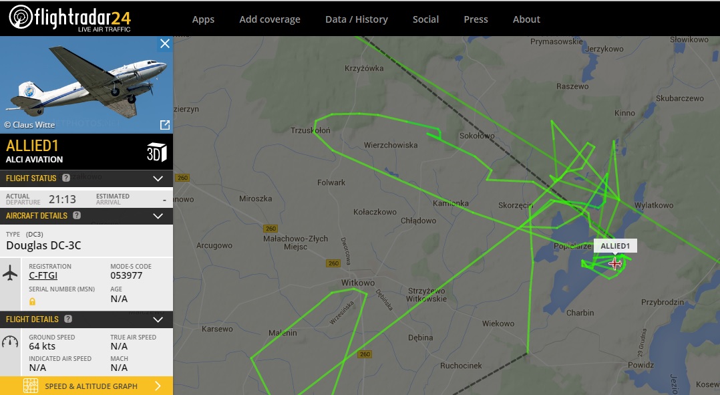The height and width of the screenshot is (395, 720).
Task: Click the airplane silhouette icon beside registration
Action: click(x=10, y=273)
